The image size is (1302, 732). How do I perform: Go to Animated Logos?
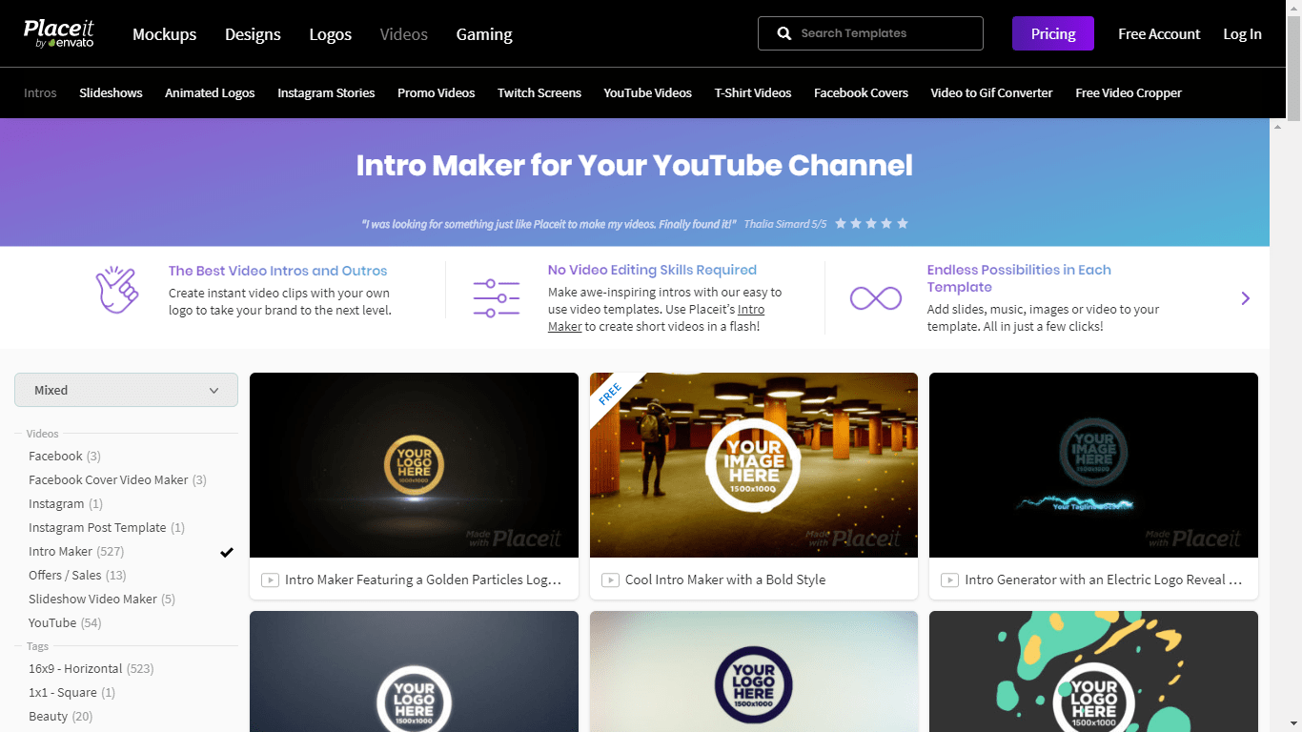point(210,92)
